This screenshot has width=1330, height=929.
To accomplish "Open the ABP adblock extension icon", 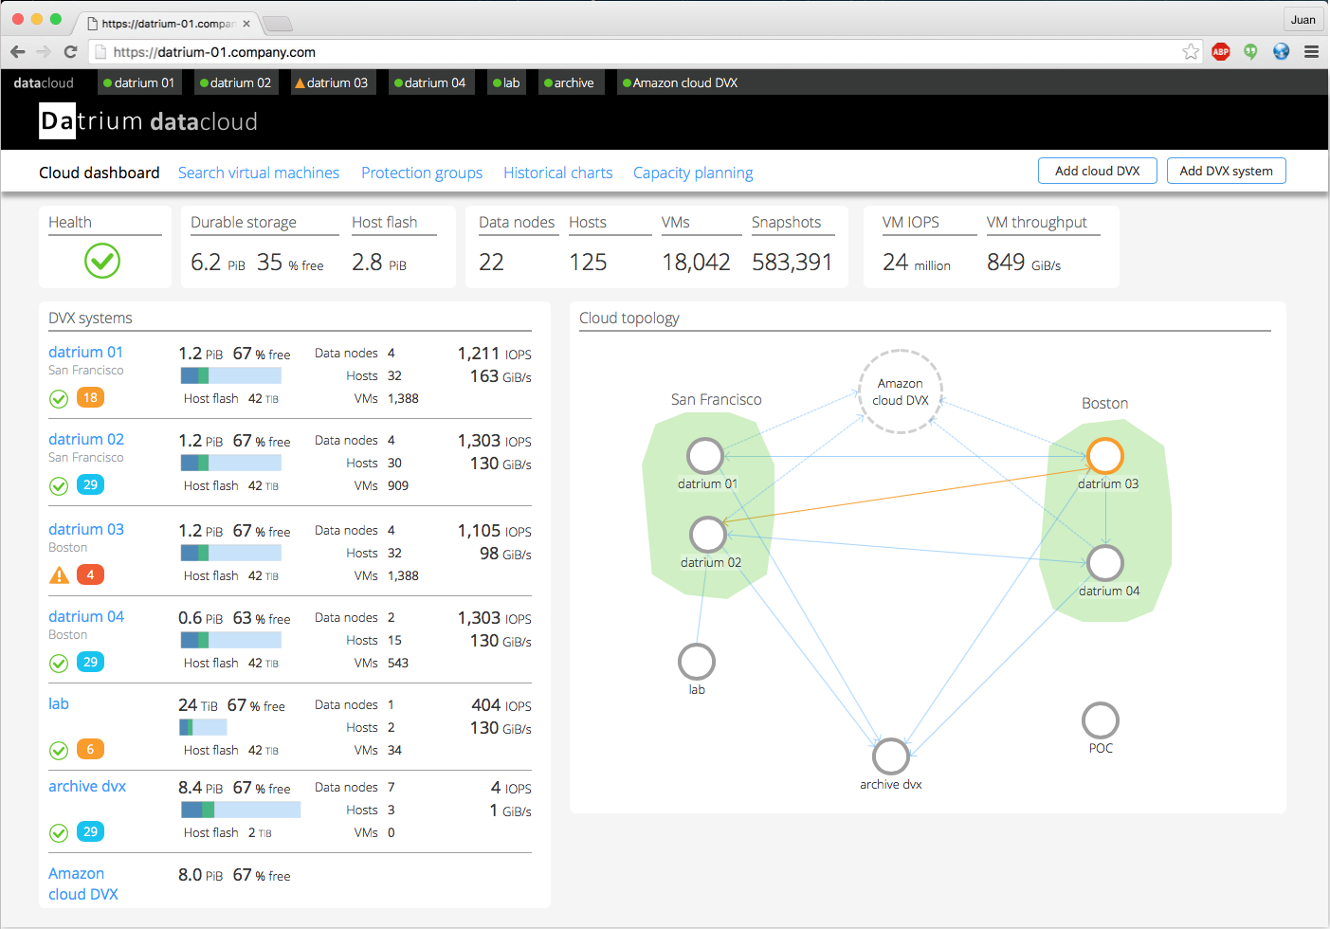I will [1221, 52].
